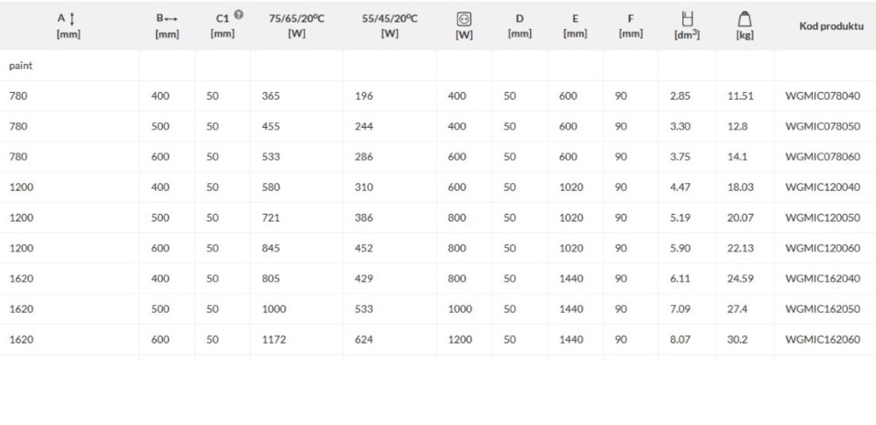Click the 286 W low-temperature output value
This screenshot has height=425, width=876.
click(364, 157)
